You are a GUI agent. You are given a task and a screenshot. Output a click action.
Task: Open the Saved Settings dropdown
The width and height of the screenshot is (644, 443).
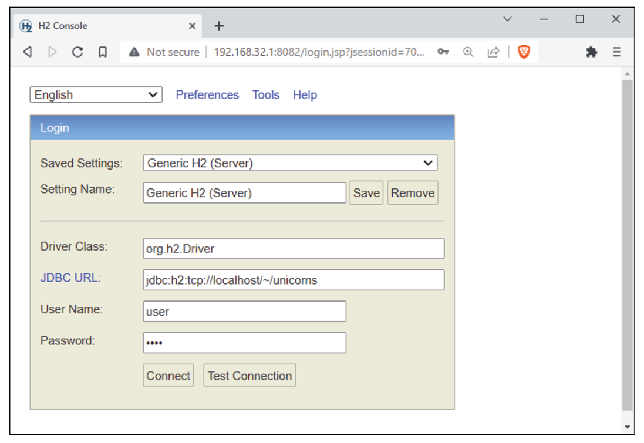(290, 163)
